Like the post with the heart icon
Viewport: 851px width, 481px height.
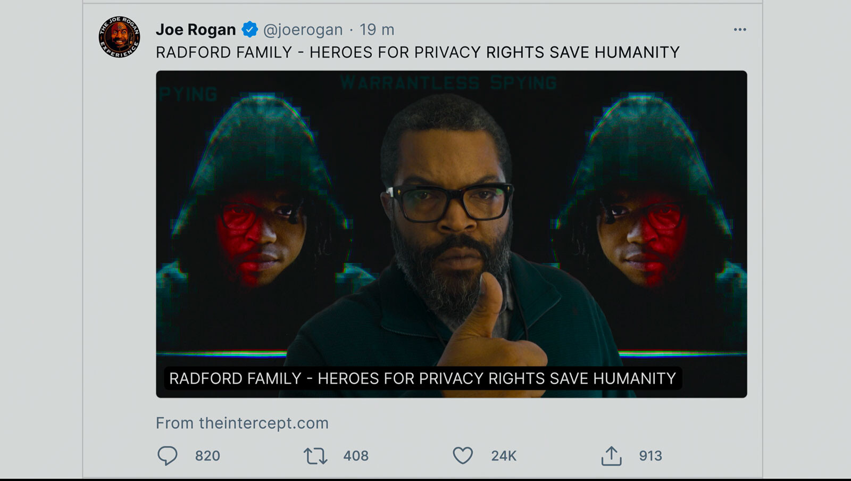pyautogui.click(x=463, y=456)
